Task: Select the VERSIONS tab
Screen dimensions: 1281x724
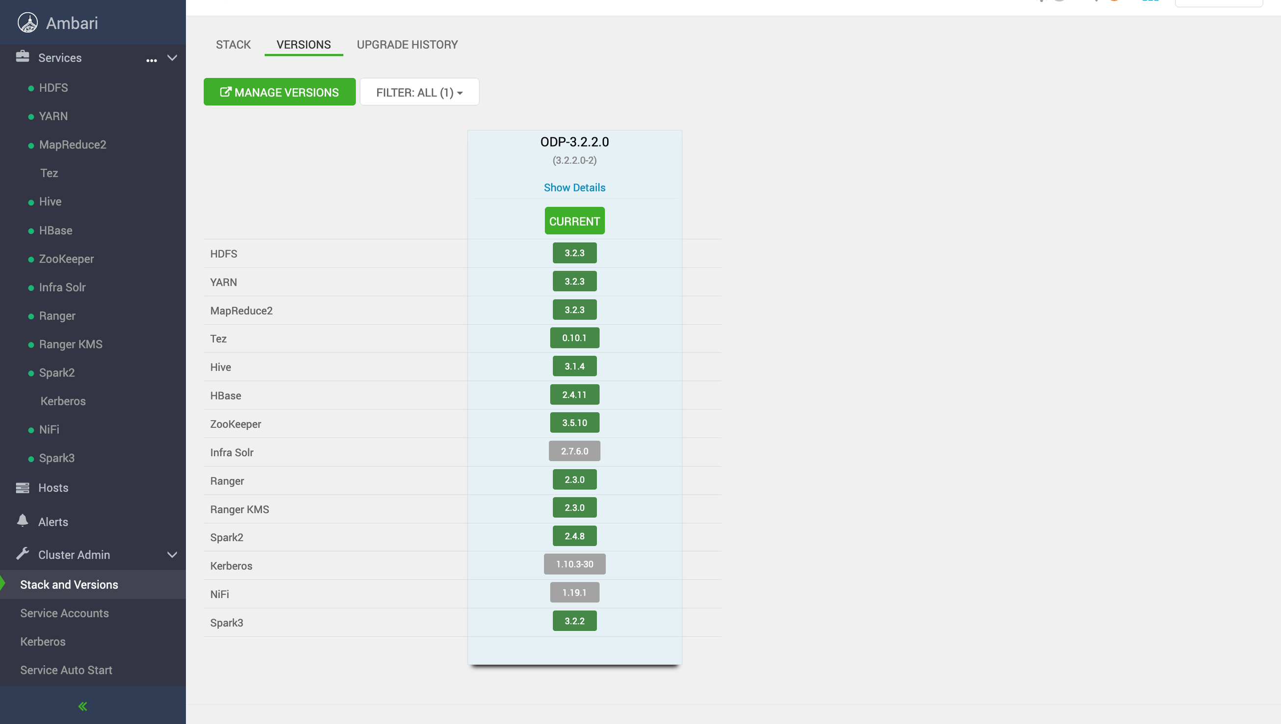Action: (x=304, y=45)
